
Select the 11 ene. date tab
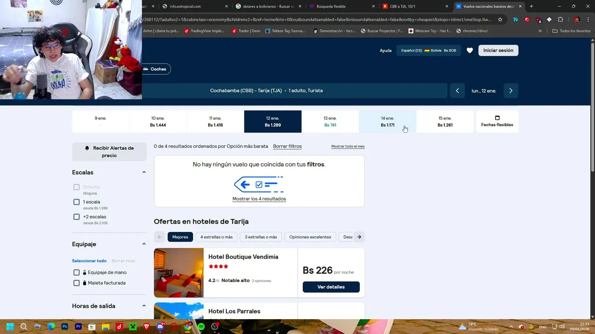point(215,122)
